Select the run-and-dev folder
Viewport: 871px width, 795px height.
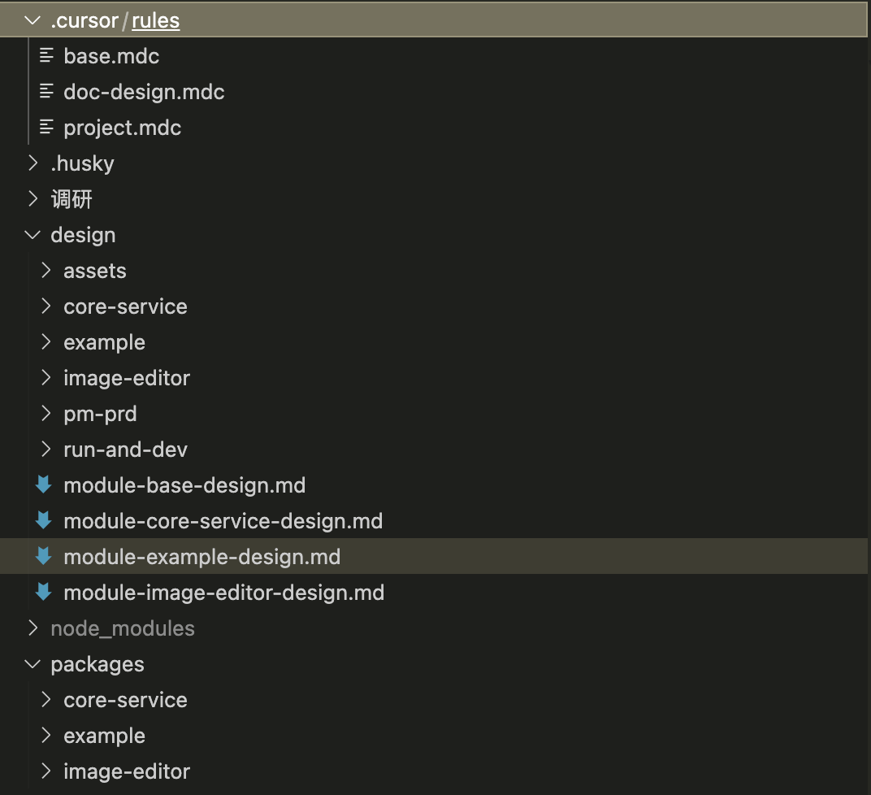point(125,450)
